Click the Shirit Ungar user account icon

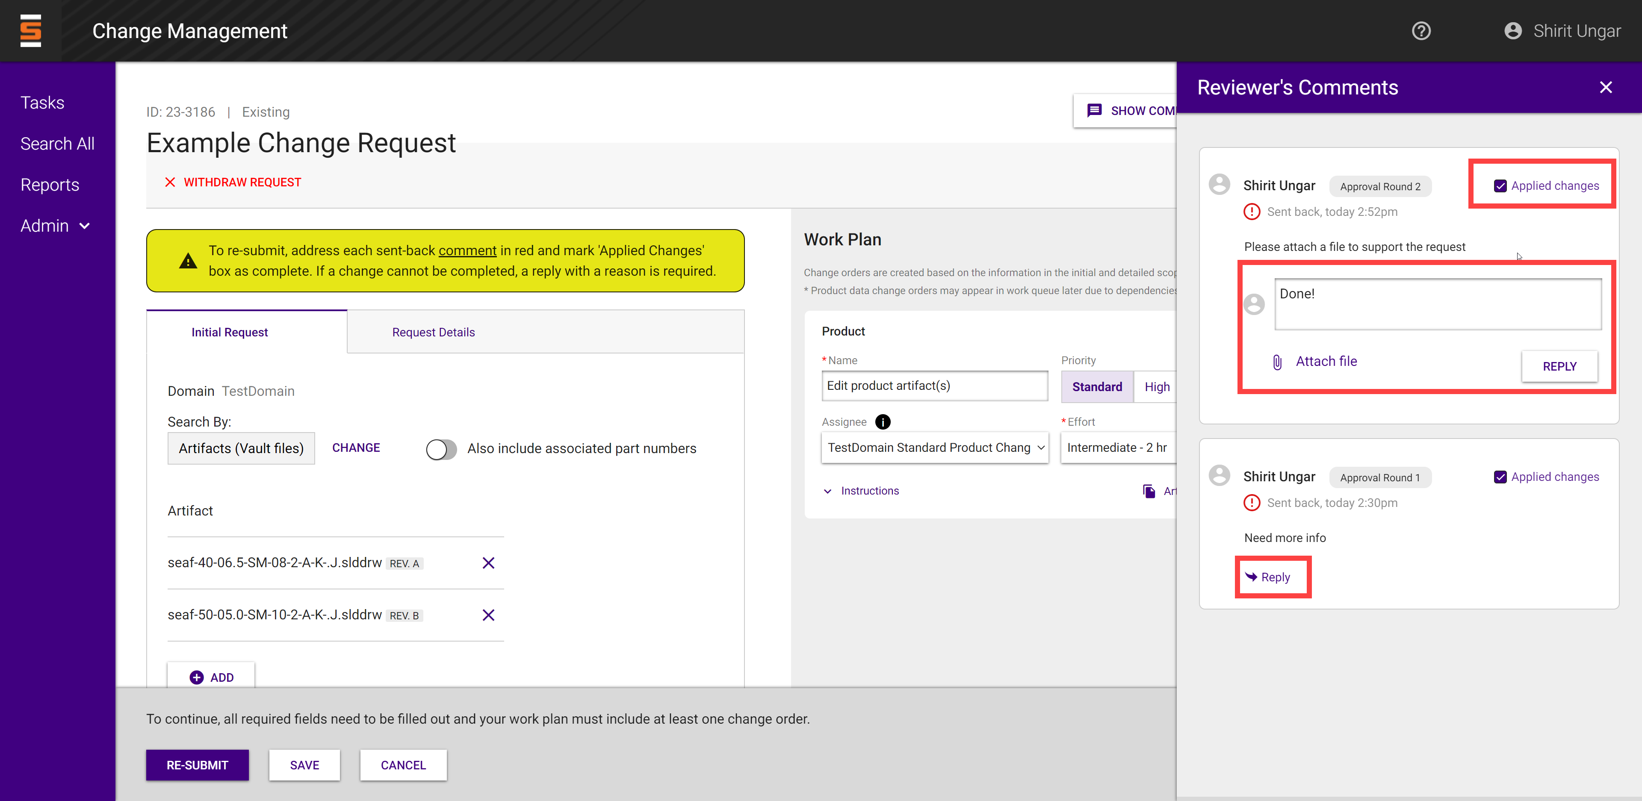pyautogui.click(x=1512, y=31)
